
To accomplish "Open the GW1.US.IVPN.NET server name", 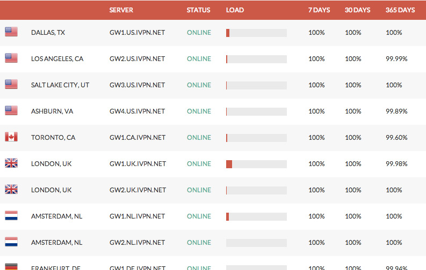I will pos(137,32).
